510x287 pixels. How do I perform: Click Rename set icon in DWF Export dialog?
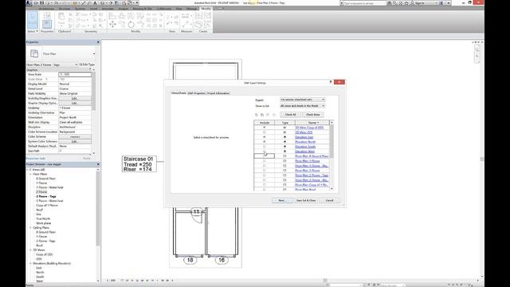(268, 115)
